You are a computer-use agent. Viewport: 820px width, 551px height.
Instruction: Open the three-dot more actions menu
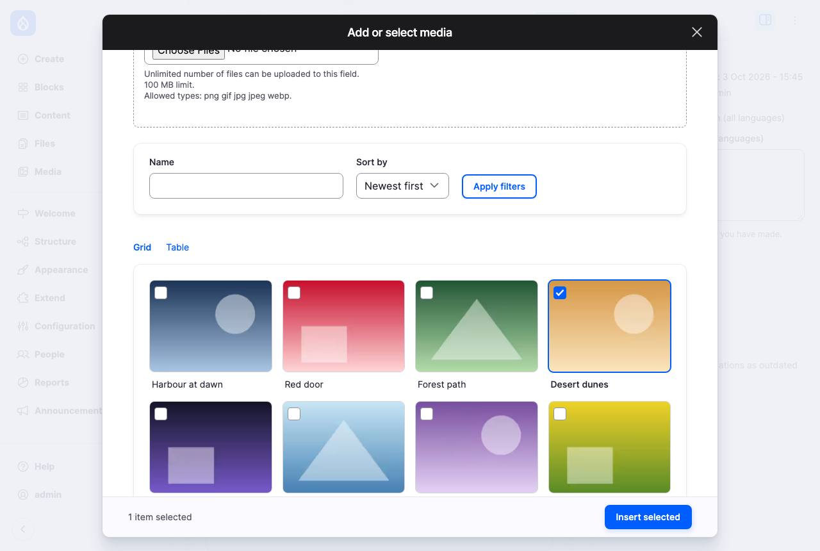point(794,20)
